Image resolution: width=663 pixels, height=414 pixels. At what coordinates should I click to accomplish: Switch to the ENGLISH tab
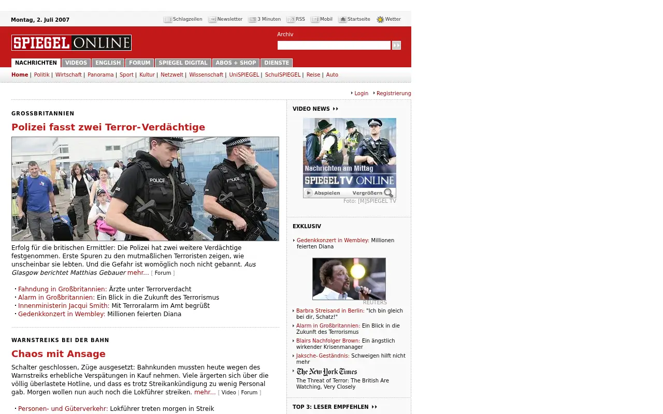(108, 63)
